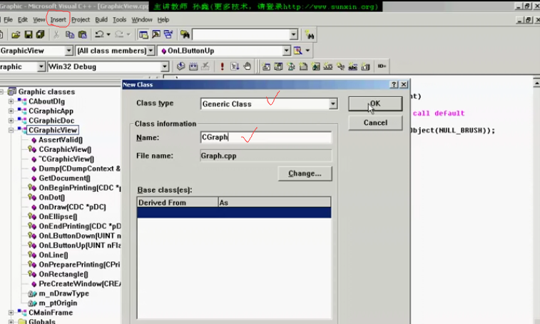
Task: Open the Help menu
Action: (163, 20)
